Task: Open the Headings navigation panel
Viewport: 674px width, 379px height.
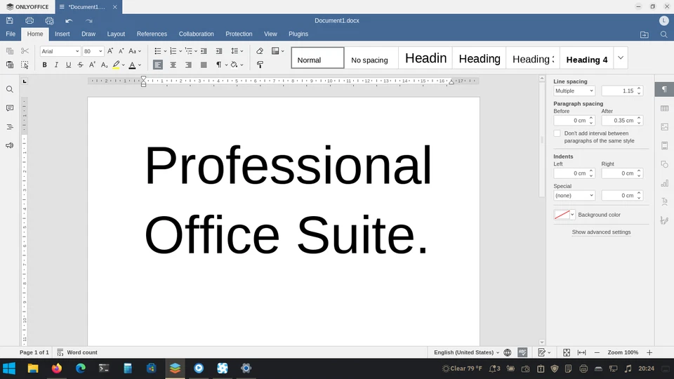Action: [9, 127]
